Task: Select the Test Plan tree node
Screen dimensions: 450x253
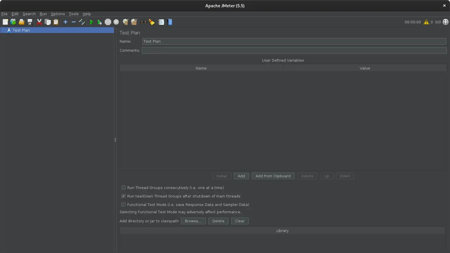Action: (x=57, y=30)
